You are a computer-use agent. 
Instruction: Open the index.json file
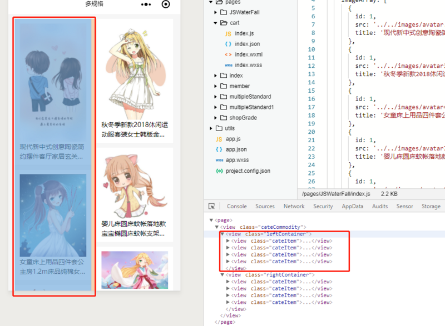[x=247, y=44]
